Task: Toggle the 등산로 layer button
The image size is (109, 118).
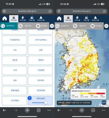Action: click(x=14, y=60)
